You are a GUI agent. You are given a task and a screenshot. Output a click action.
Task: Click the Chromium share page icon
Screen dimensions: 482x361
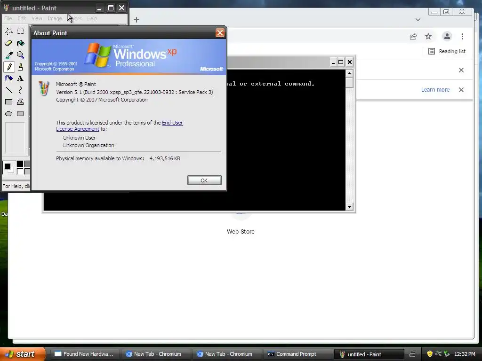pyautogui.click(x=413, y=37)
